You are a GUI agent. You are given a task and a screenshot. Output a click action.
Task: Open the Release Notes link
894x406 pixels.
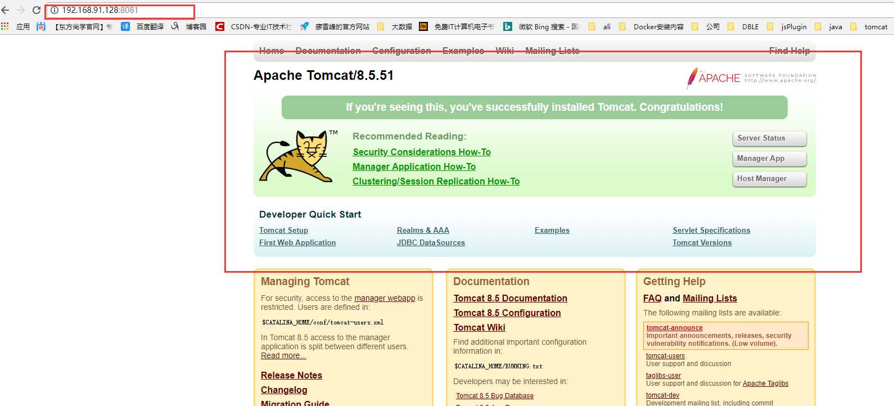point(291,375)
